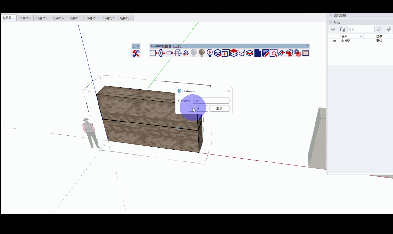Image resolution: width=393 pixels, height=234 pixels.
Task: Click the red wrench and hammer tools icon
Action: point(136,54)
